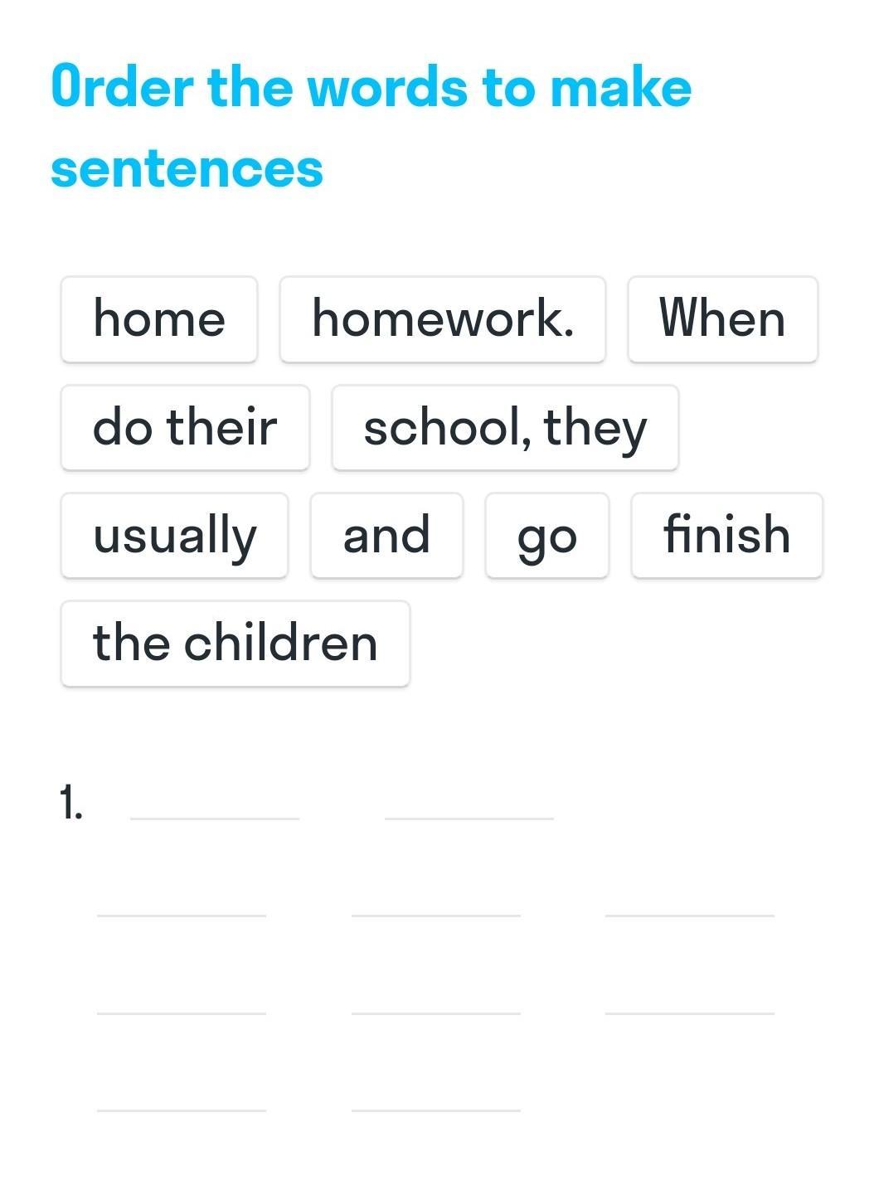Choose the word tile "and"
The height and width of the screenshot is (1200, 874).
coord(386,535)
